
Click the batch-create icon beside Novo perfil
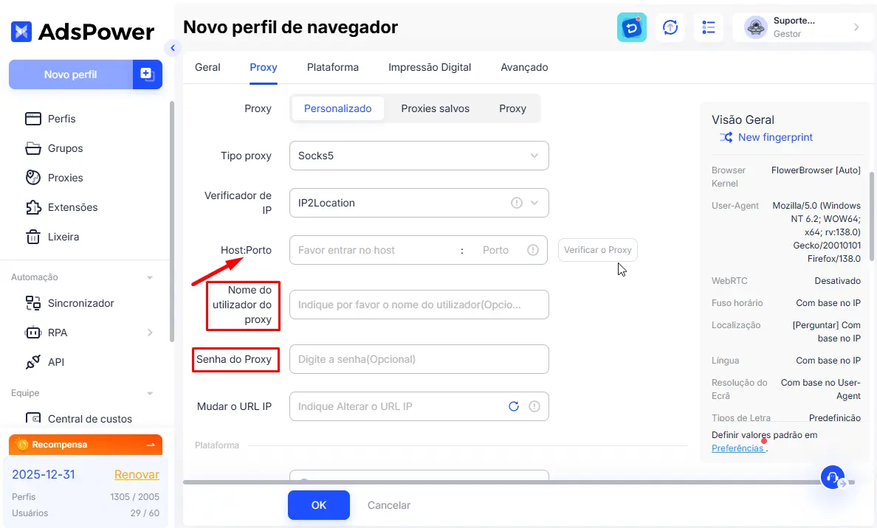pyautogui.click(x=147, y=74)
